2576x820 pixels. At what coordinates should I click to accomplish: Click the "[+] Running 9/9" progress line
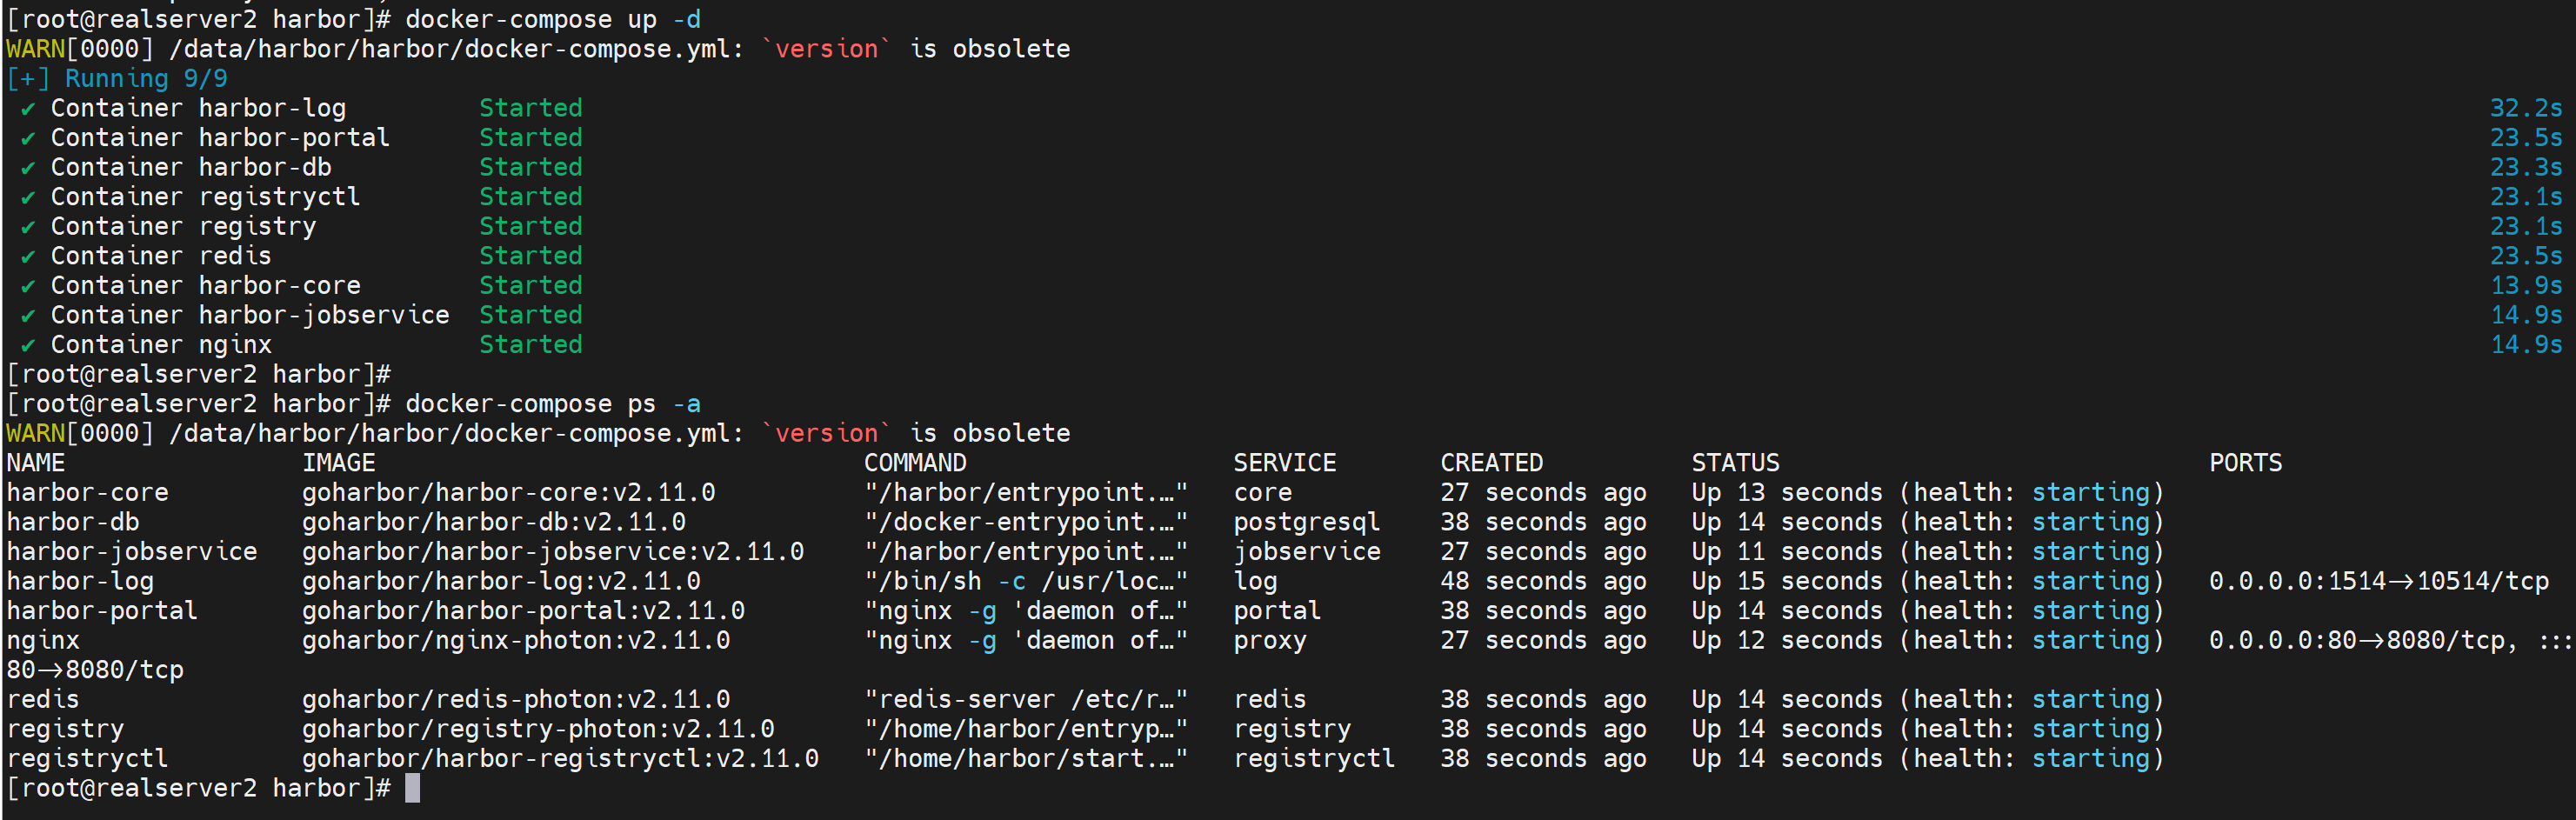[x=117, y=79]
